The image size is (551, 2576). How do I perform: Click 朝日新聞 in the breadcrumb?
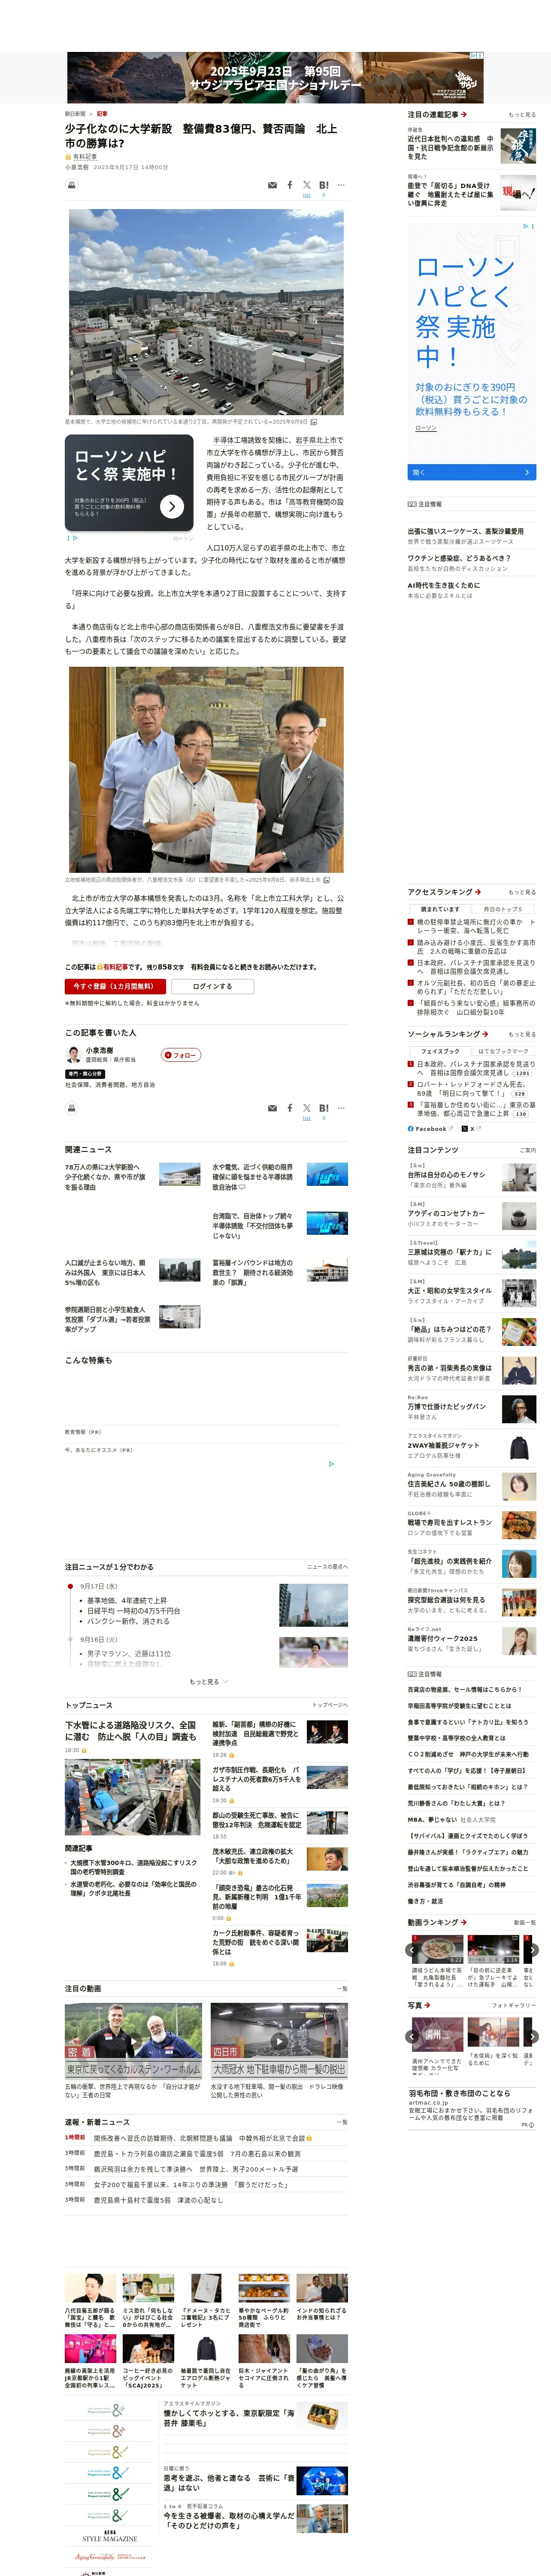[x=75, y=114]
